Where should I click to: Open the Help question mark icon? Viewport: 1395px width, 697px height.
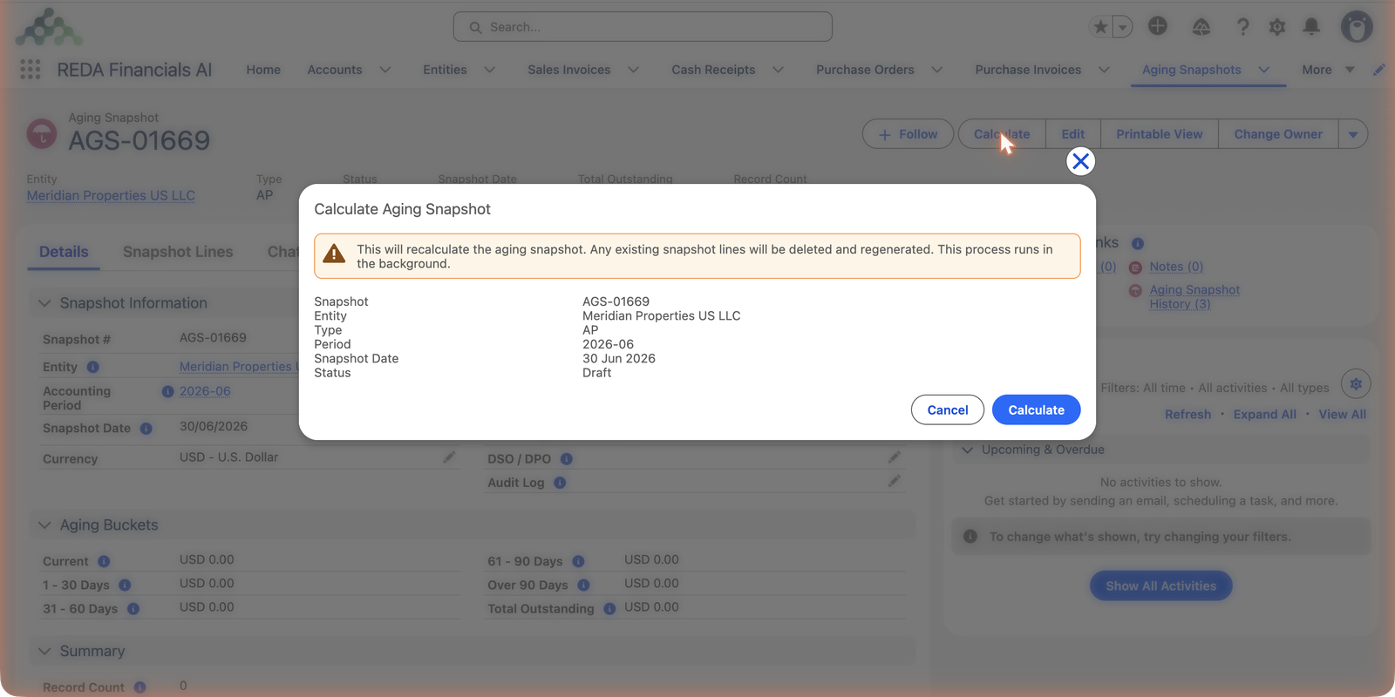click(1242, 27)
